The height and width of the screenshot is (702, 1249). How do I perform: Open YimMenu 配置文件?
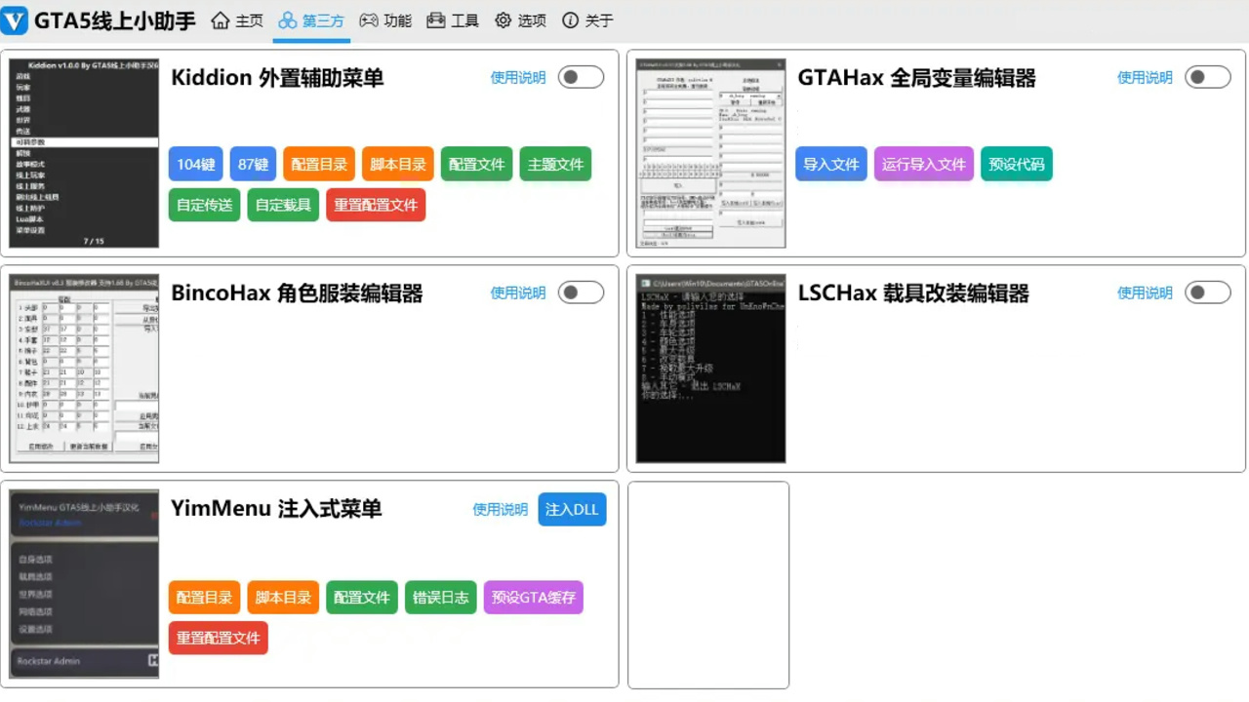click(362, 597)
